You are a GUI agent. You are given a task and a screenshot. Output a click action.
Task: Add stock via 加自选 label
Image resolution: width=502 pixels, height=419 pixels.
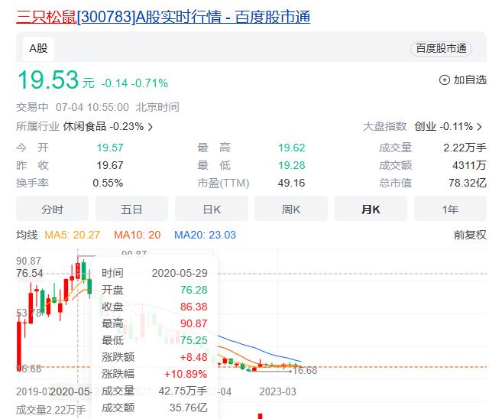pos(470,80)
